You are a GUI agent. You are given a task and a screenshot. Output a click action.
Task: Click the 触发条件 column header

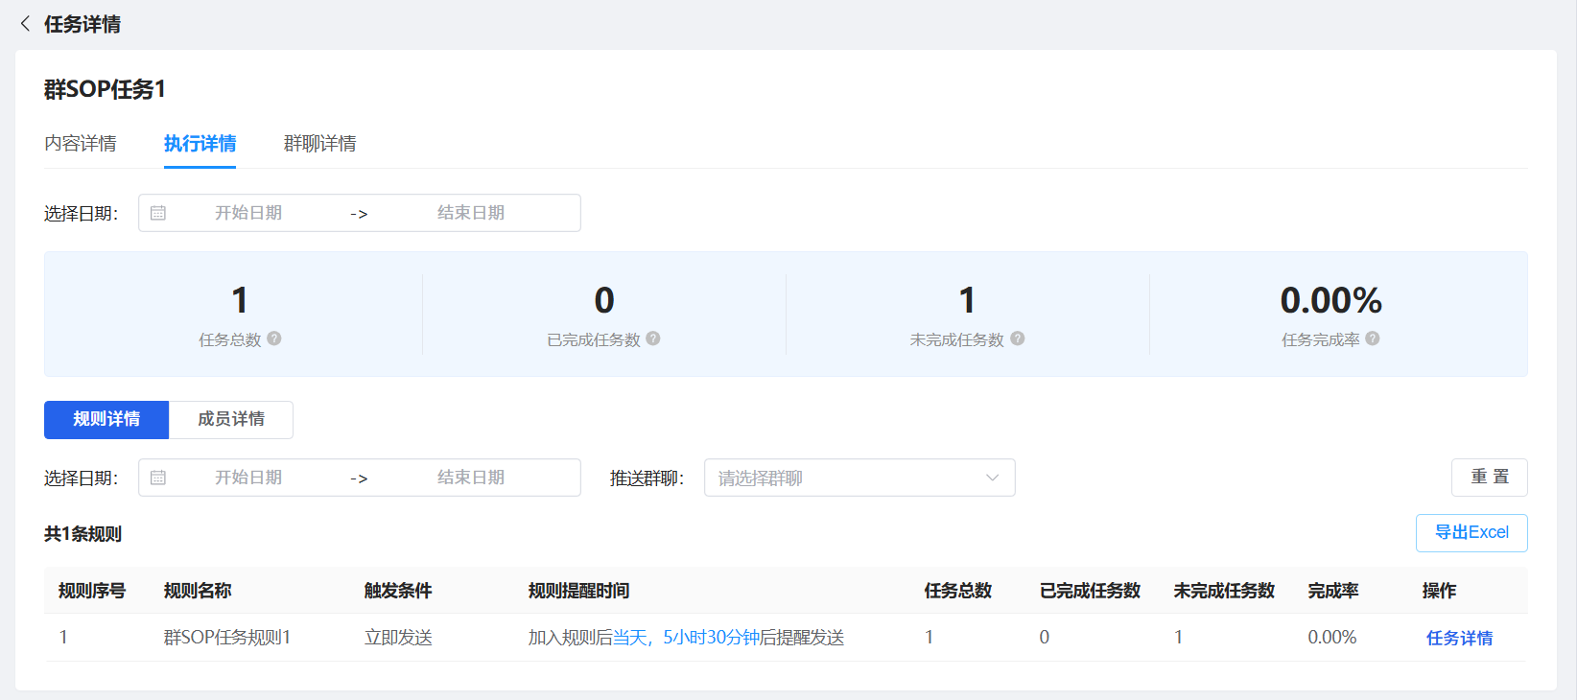pos(398,591)
